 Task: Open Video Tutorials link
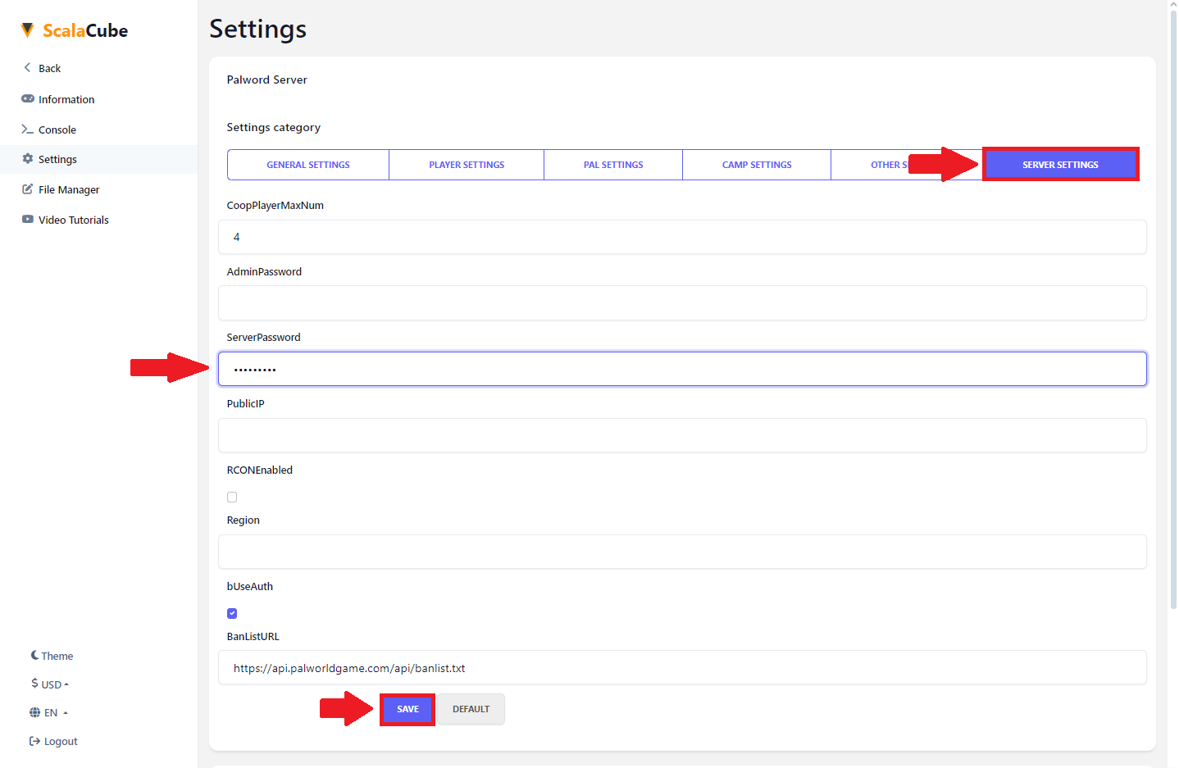(x=74, y=220)
